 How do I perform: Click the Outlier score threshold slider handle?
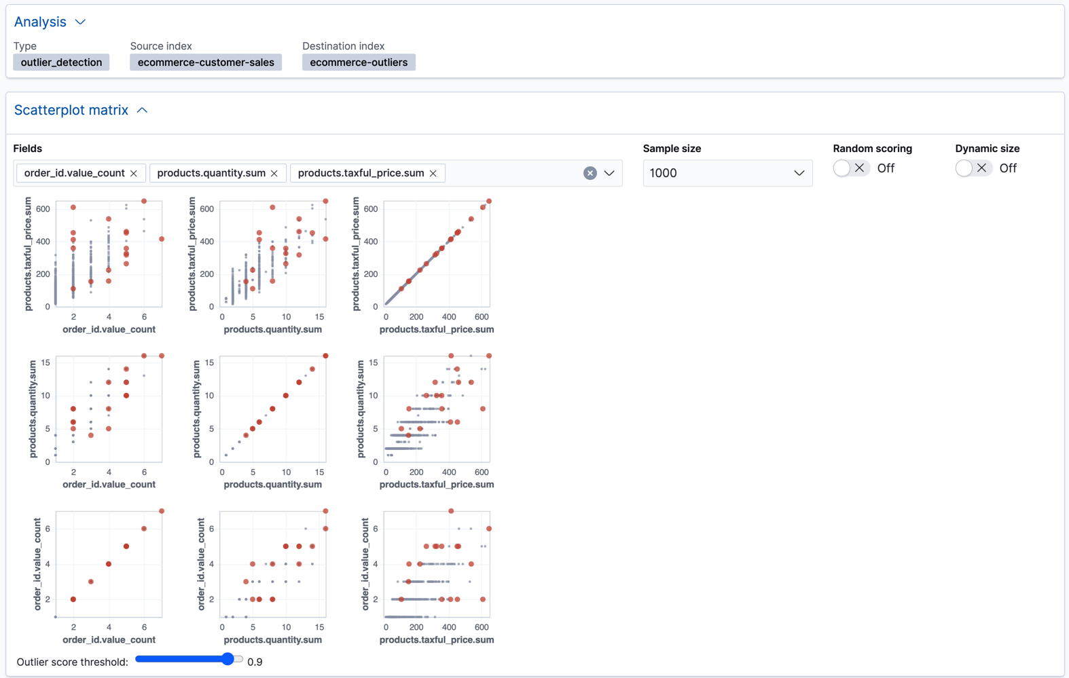pos(229,659)
